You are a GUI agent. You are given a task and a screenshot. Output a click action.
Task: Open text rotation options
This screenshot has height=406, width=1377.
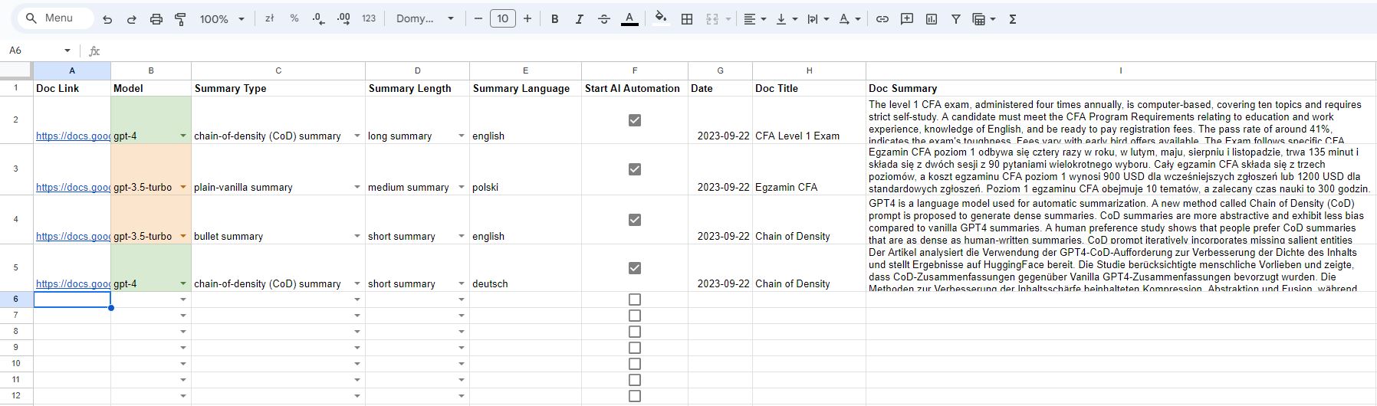coord(849,19)
